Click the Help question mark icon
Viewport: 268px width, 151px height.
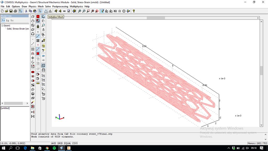[x=134, y=11]
